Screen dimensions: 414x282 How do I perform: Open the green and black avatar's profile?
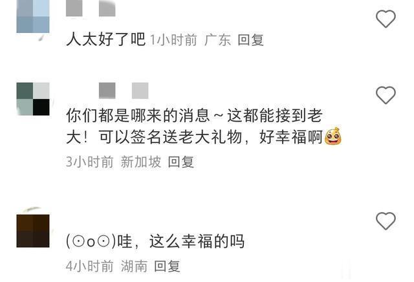pos(33,99)
